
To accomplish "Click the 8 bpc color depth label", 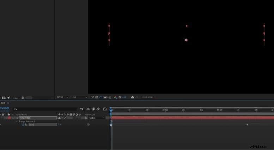I will pyautogui.click(x=16, y=98).
